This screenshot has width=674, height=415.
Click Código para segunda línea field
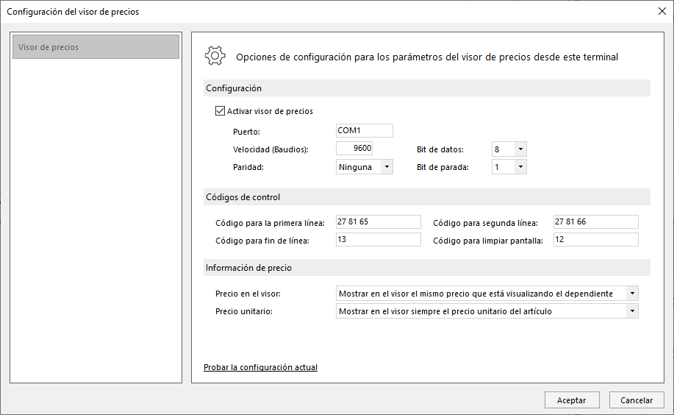596,221
